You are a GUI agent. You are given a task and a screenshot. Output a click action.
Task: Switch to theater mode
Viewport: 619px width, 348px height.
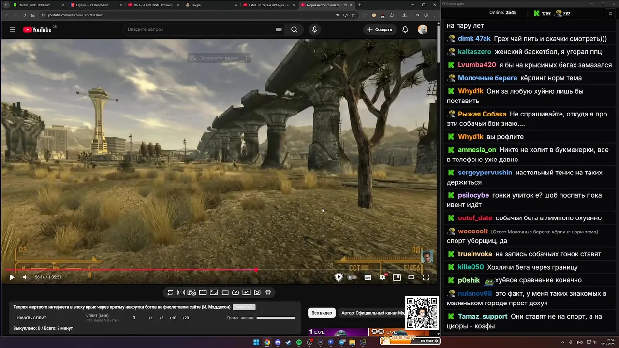point(412,277)
